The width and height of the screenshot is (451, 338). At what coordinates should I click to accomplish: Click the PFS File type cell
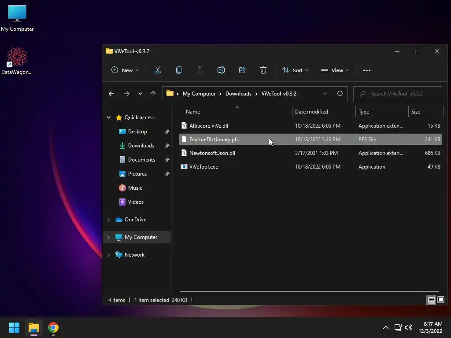367,140
